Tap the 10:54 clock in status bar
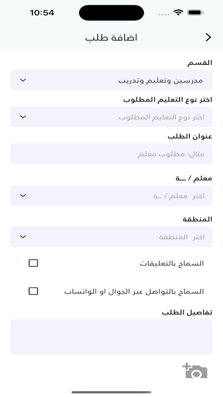The height and width of the screenshot is (397, 223). pos(42,13)
